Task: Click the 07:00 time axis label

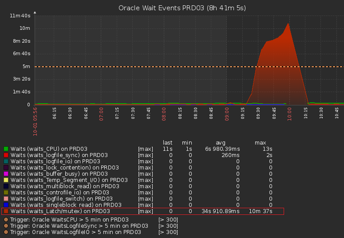Action: (x=101, y=114)
